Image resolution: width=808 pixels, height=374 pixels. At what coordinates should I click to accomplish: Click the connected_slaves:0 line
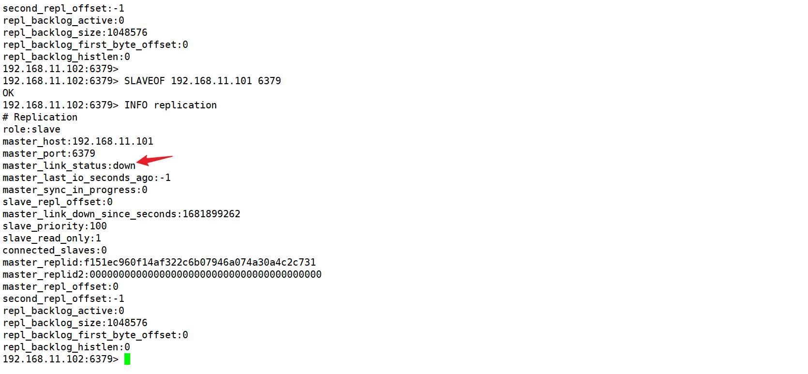[x=55, y=250]
